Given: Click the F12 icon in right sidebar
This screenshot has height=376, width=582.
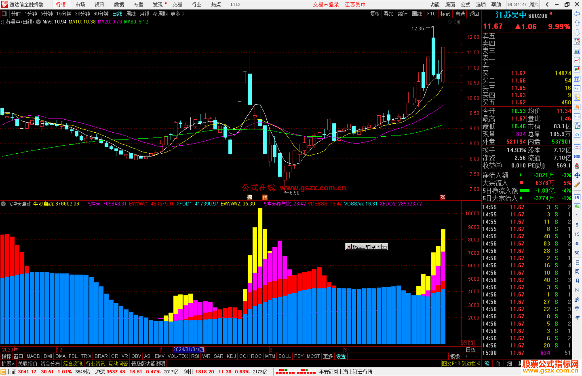Looking at the screenshot, I should [577, 116].
